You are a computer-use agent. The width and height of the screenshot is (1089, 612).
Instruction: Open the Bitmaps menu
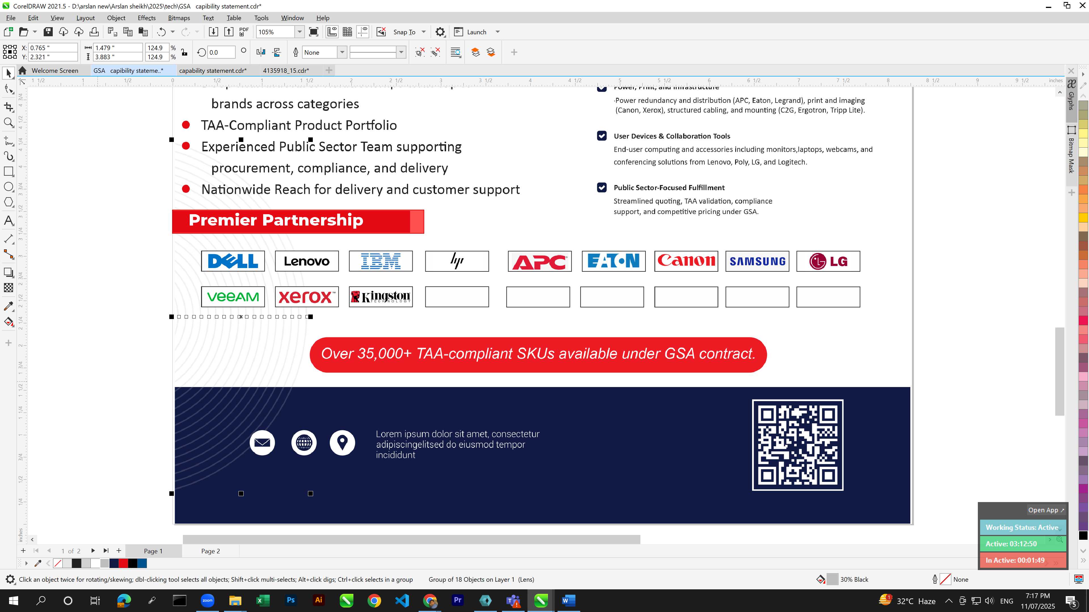[179, 18]
